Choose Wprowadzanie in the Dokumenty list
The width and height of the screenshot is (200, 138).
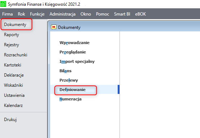(x=74, y=43)
